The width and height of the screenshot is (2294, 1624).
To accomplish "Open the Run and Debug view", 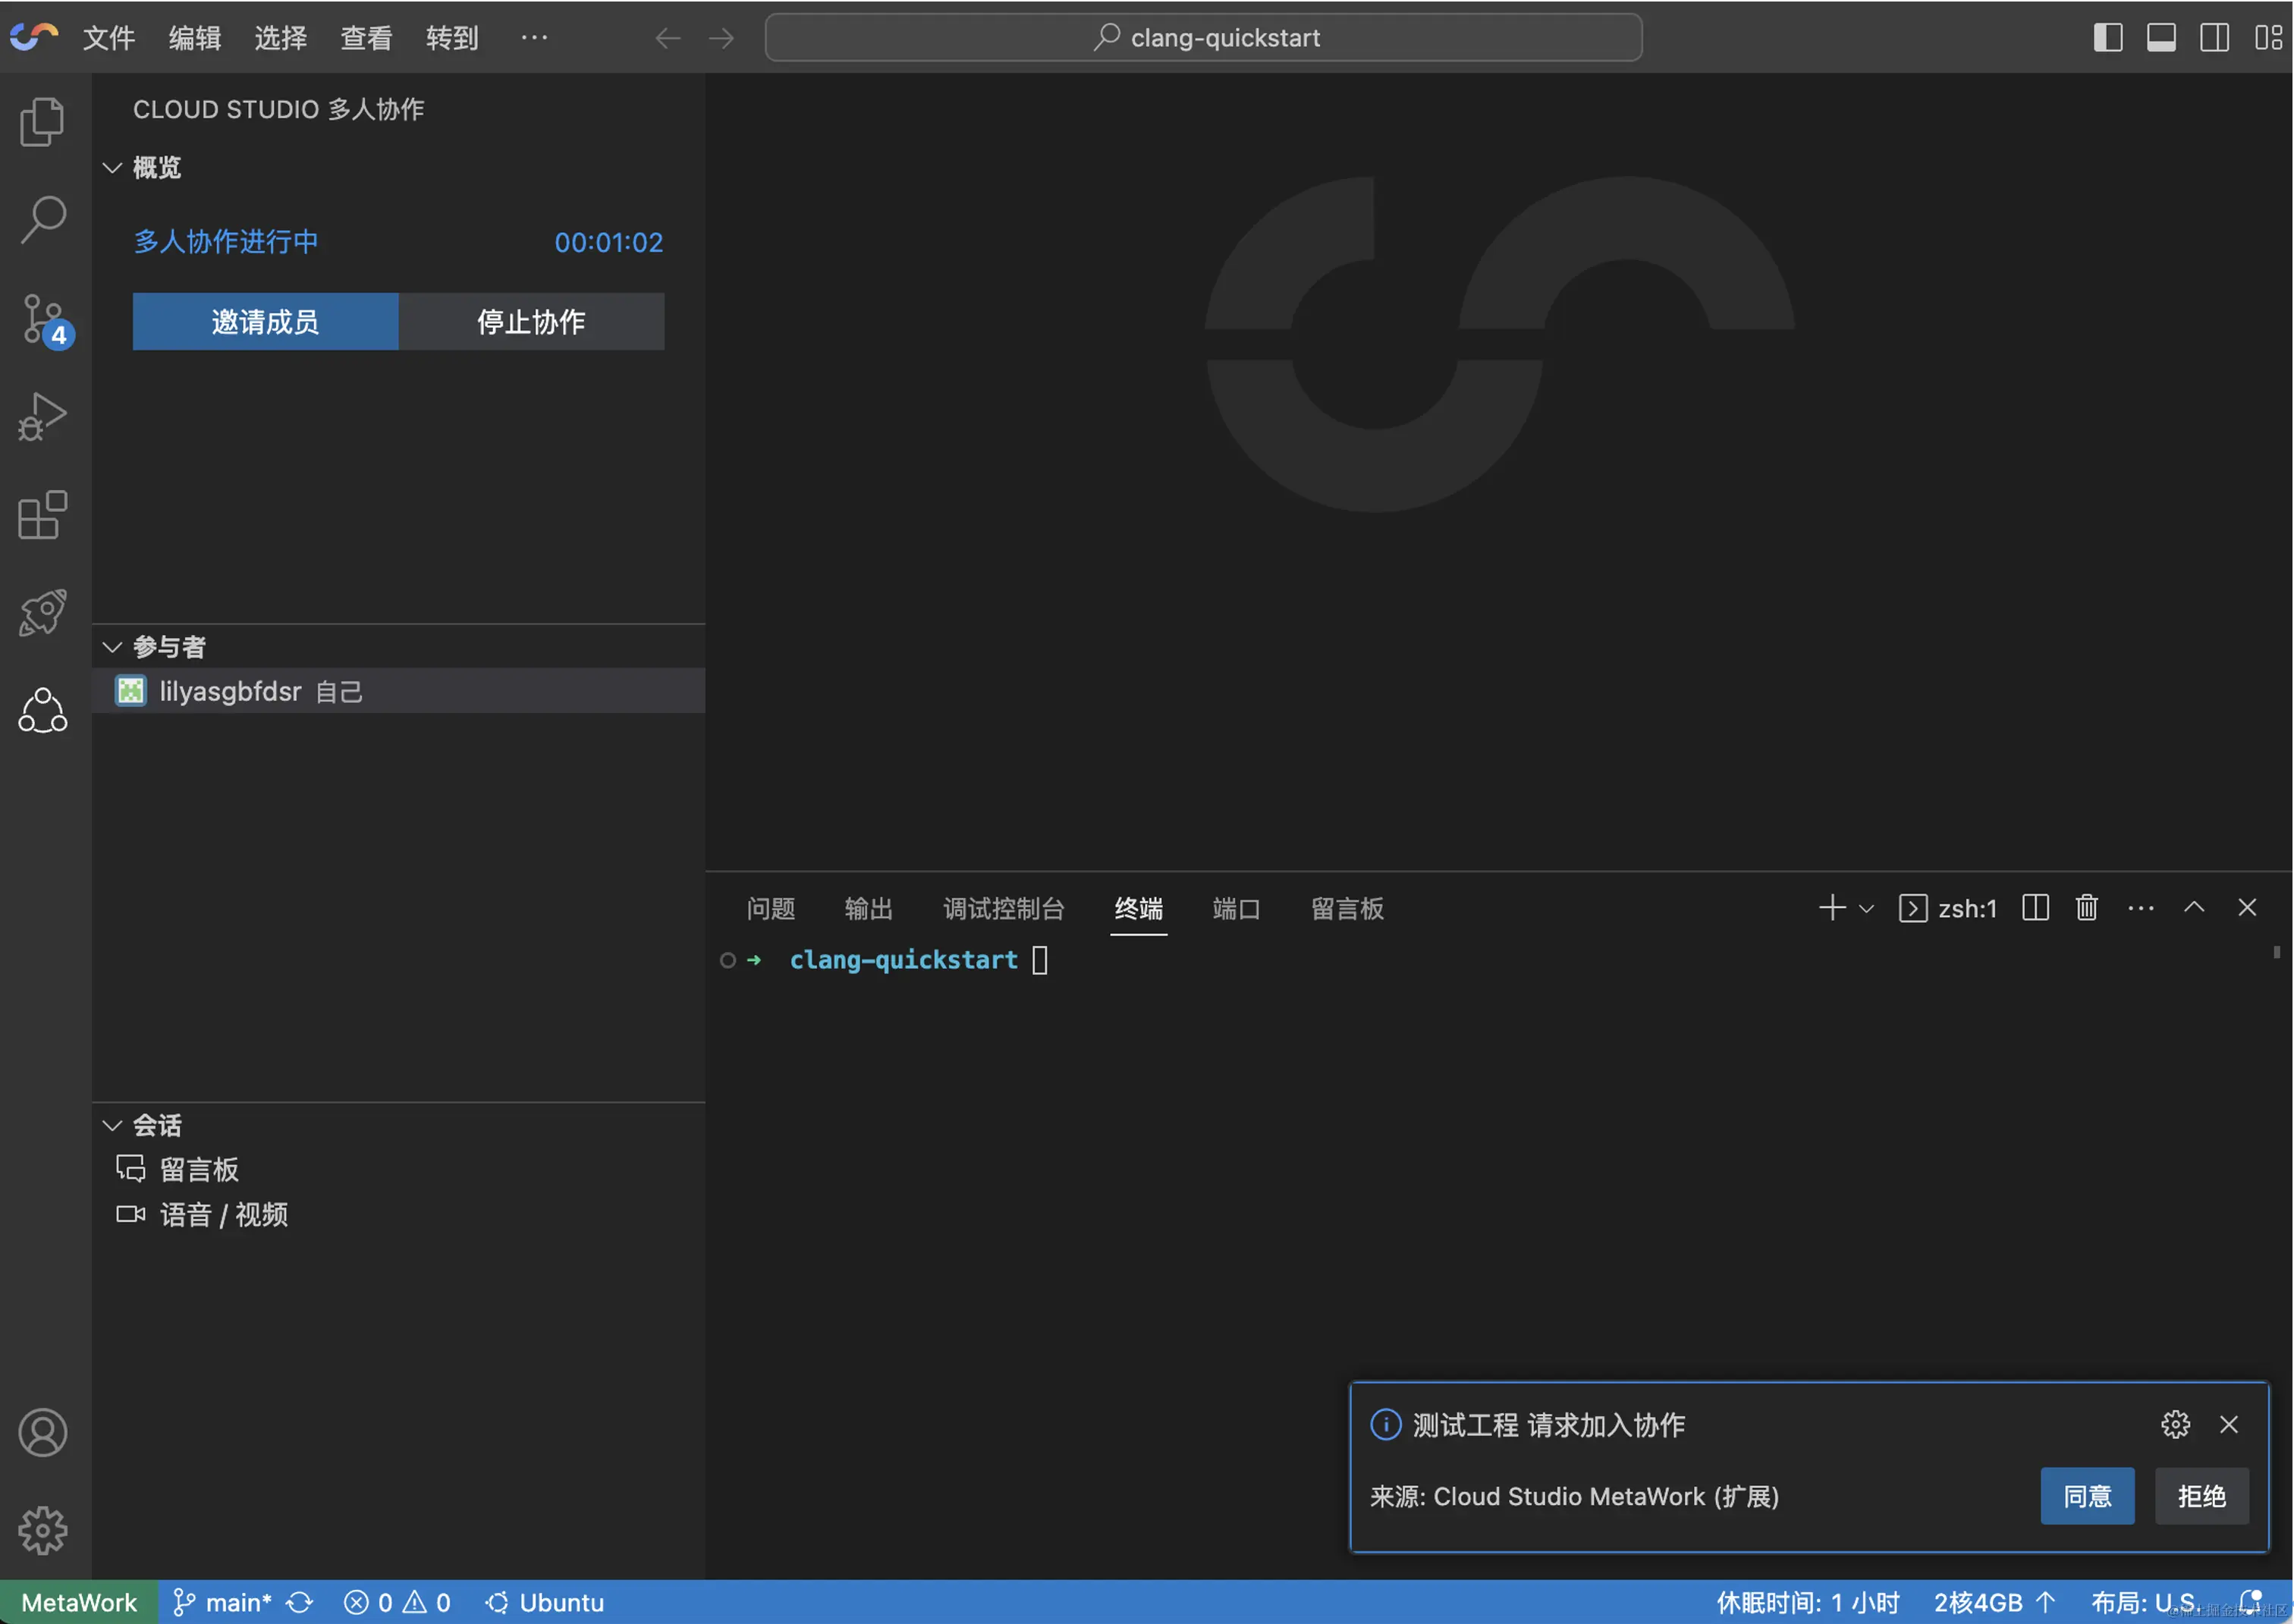I will coord(42,416).
